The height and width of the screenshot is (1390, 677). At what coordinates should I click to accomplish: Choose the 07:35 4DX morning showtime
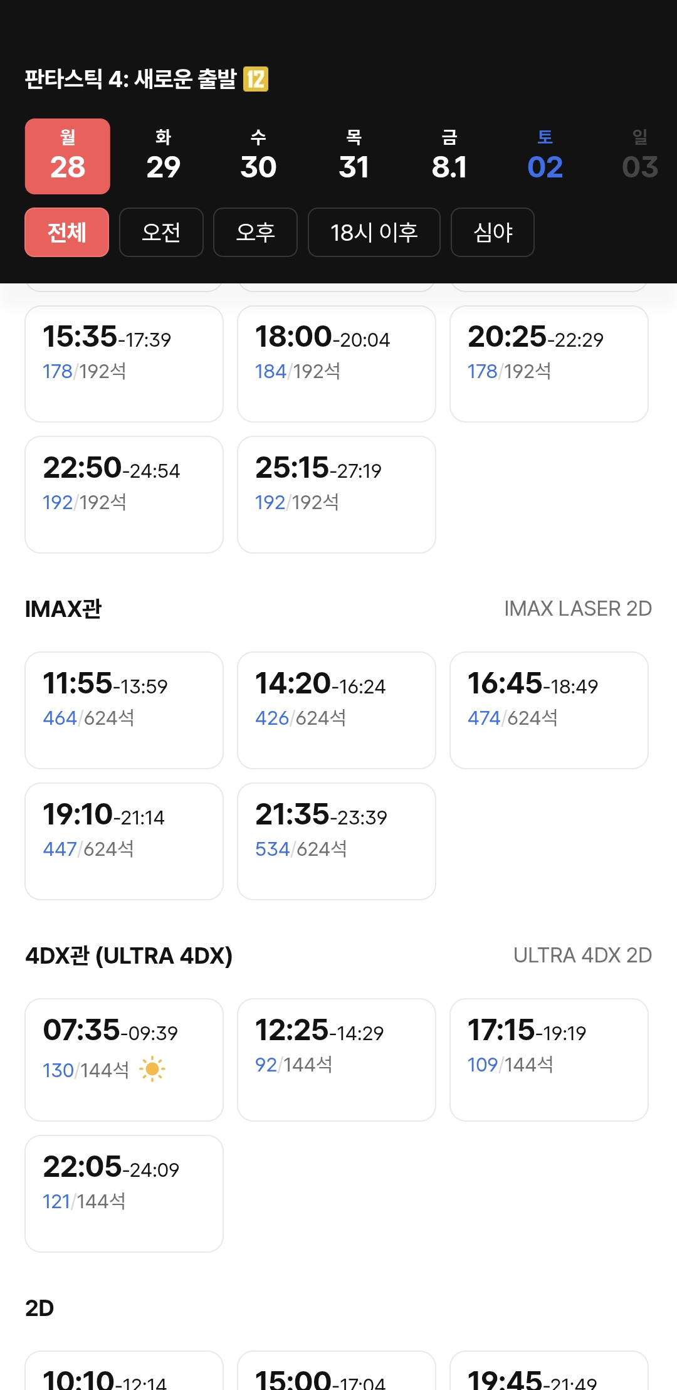pyautogui.click(x=124, y=1059)
